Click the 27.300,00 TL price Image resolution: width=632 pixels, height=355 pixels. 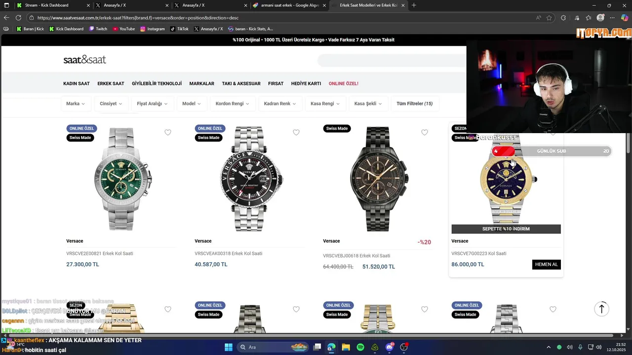pyautogui.click(x=82, y=264)
